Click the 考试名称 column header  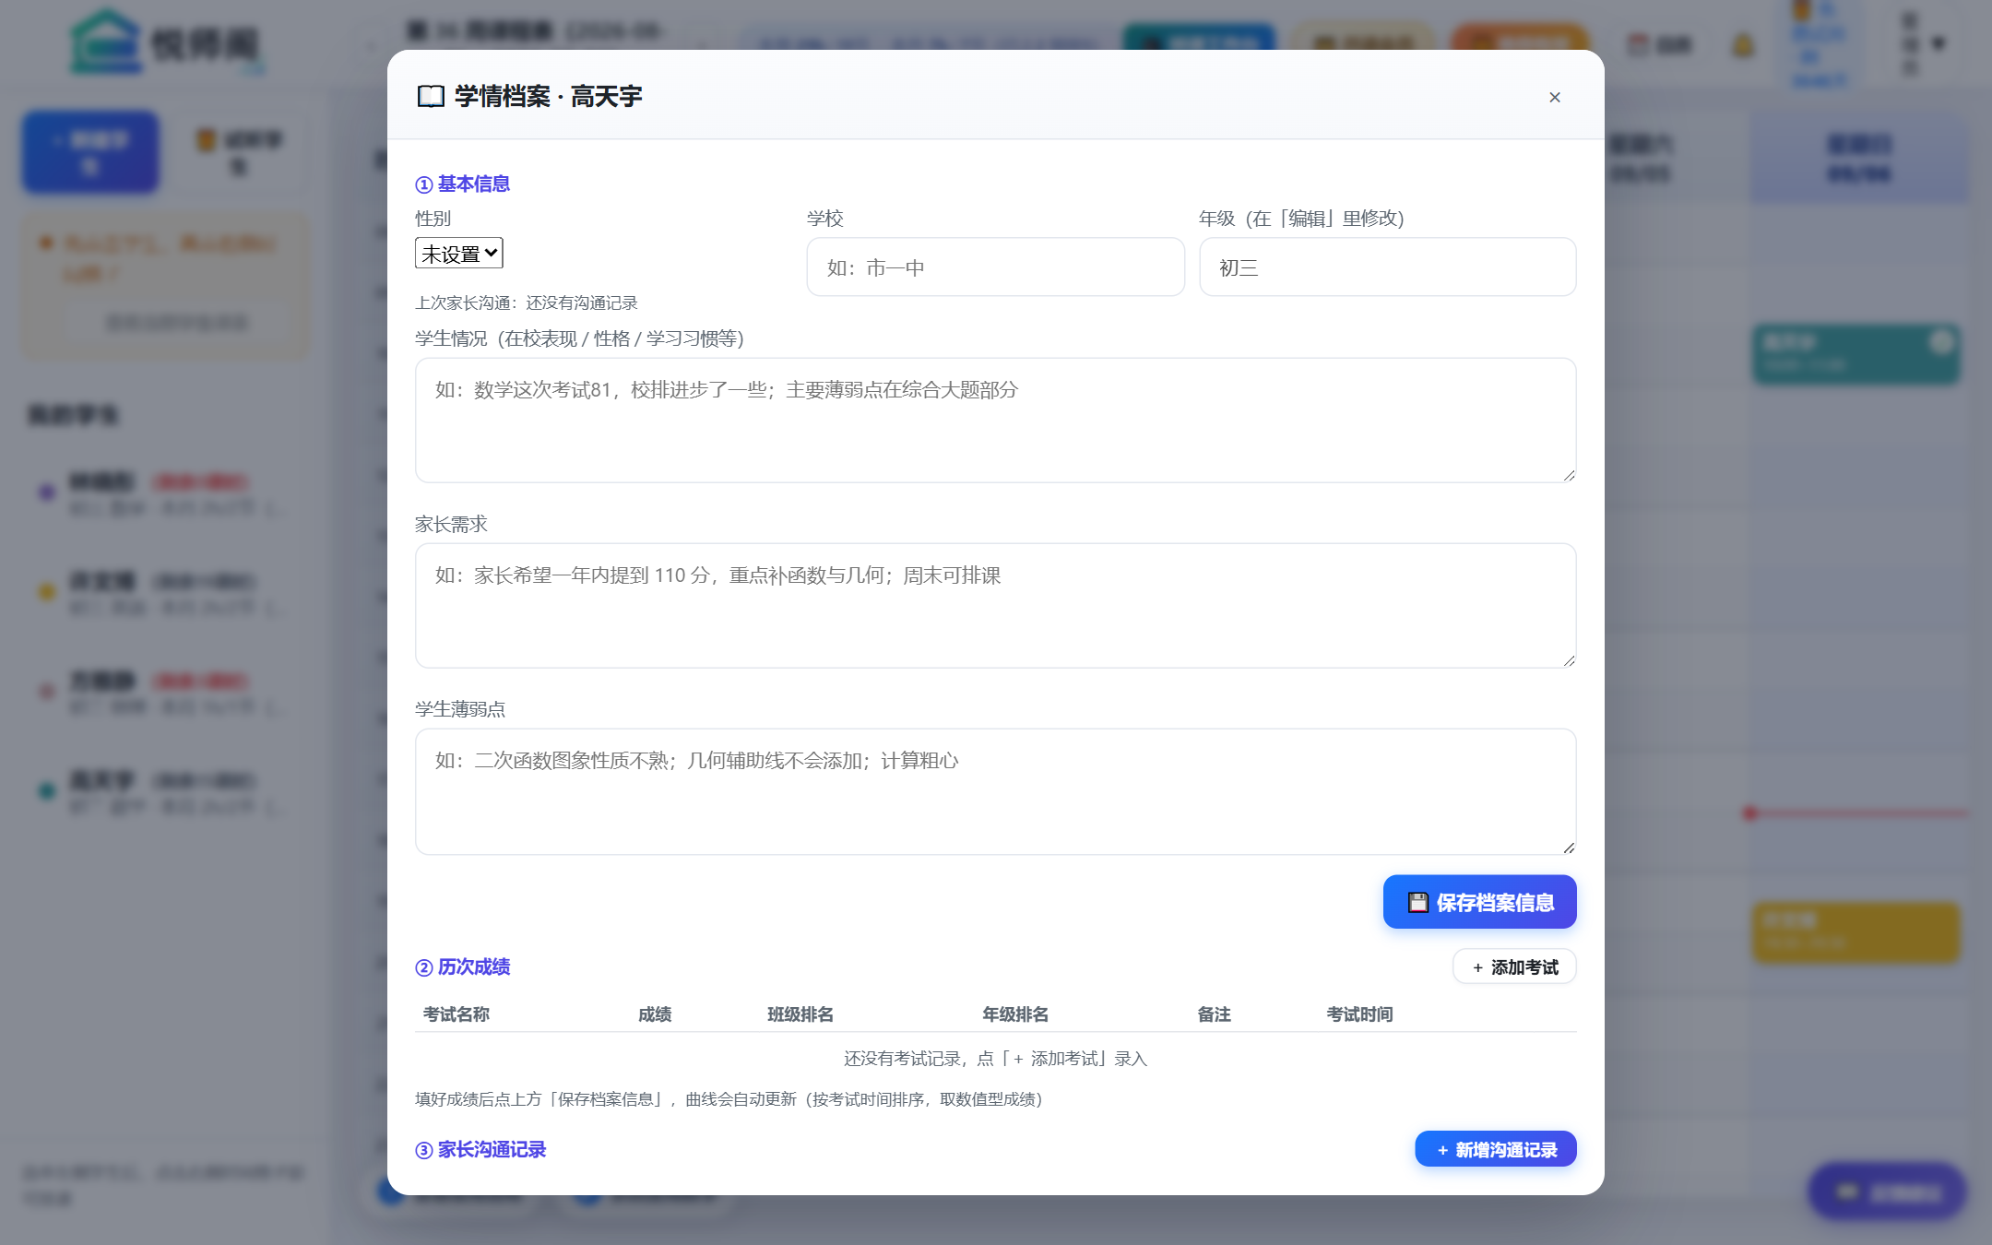456,1014
